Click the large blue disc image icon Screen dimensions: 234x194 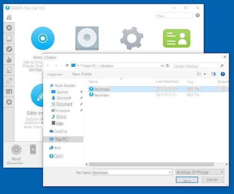(x=43, y=38)
